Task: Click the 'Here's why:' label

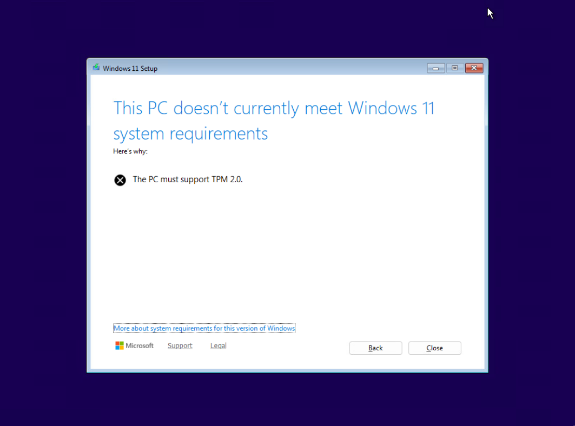Action: tap(130, 151)
